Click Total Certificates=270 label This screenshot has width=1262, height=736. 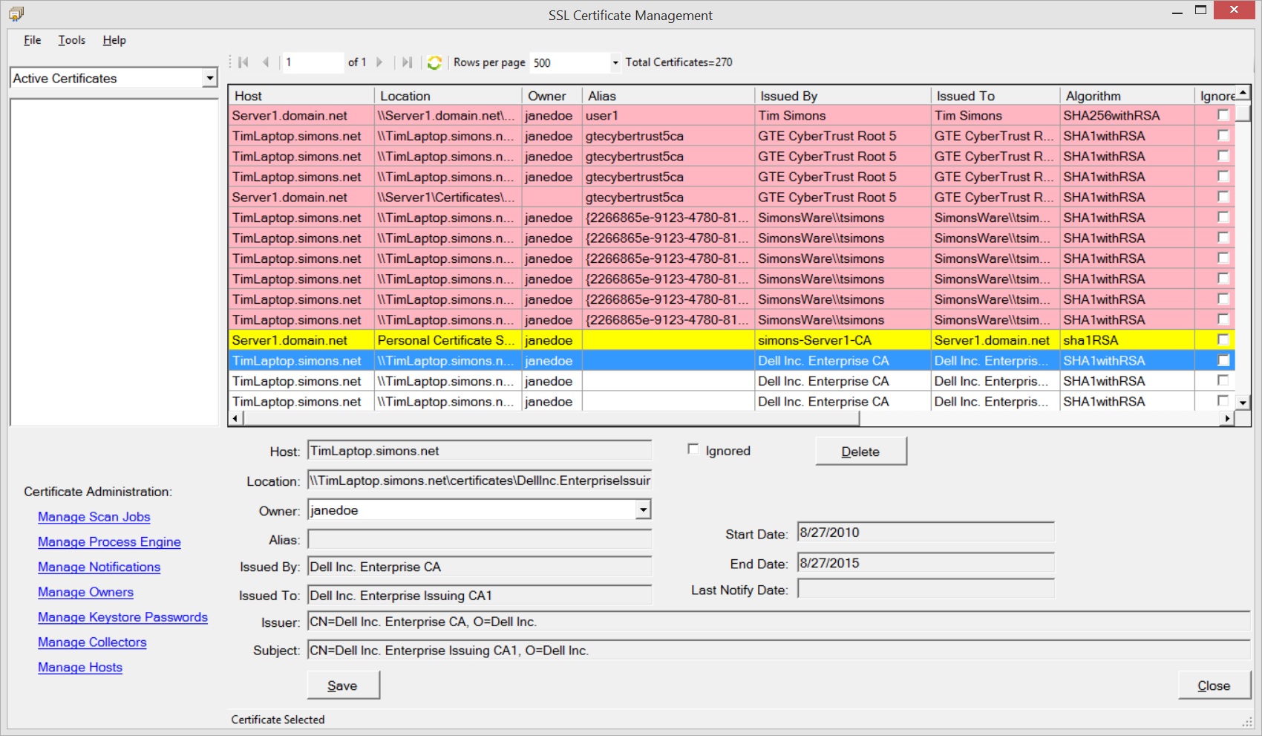pyautogui.click(x=679, y=62)
